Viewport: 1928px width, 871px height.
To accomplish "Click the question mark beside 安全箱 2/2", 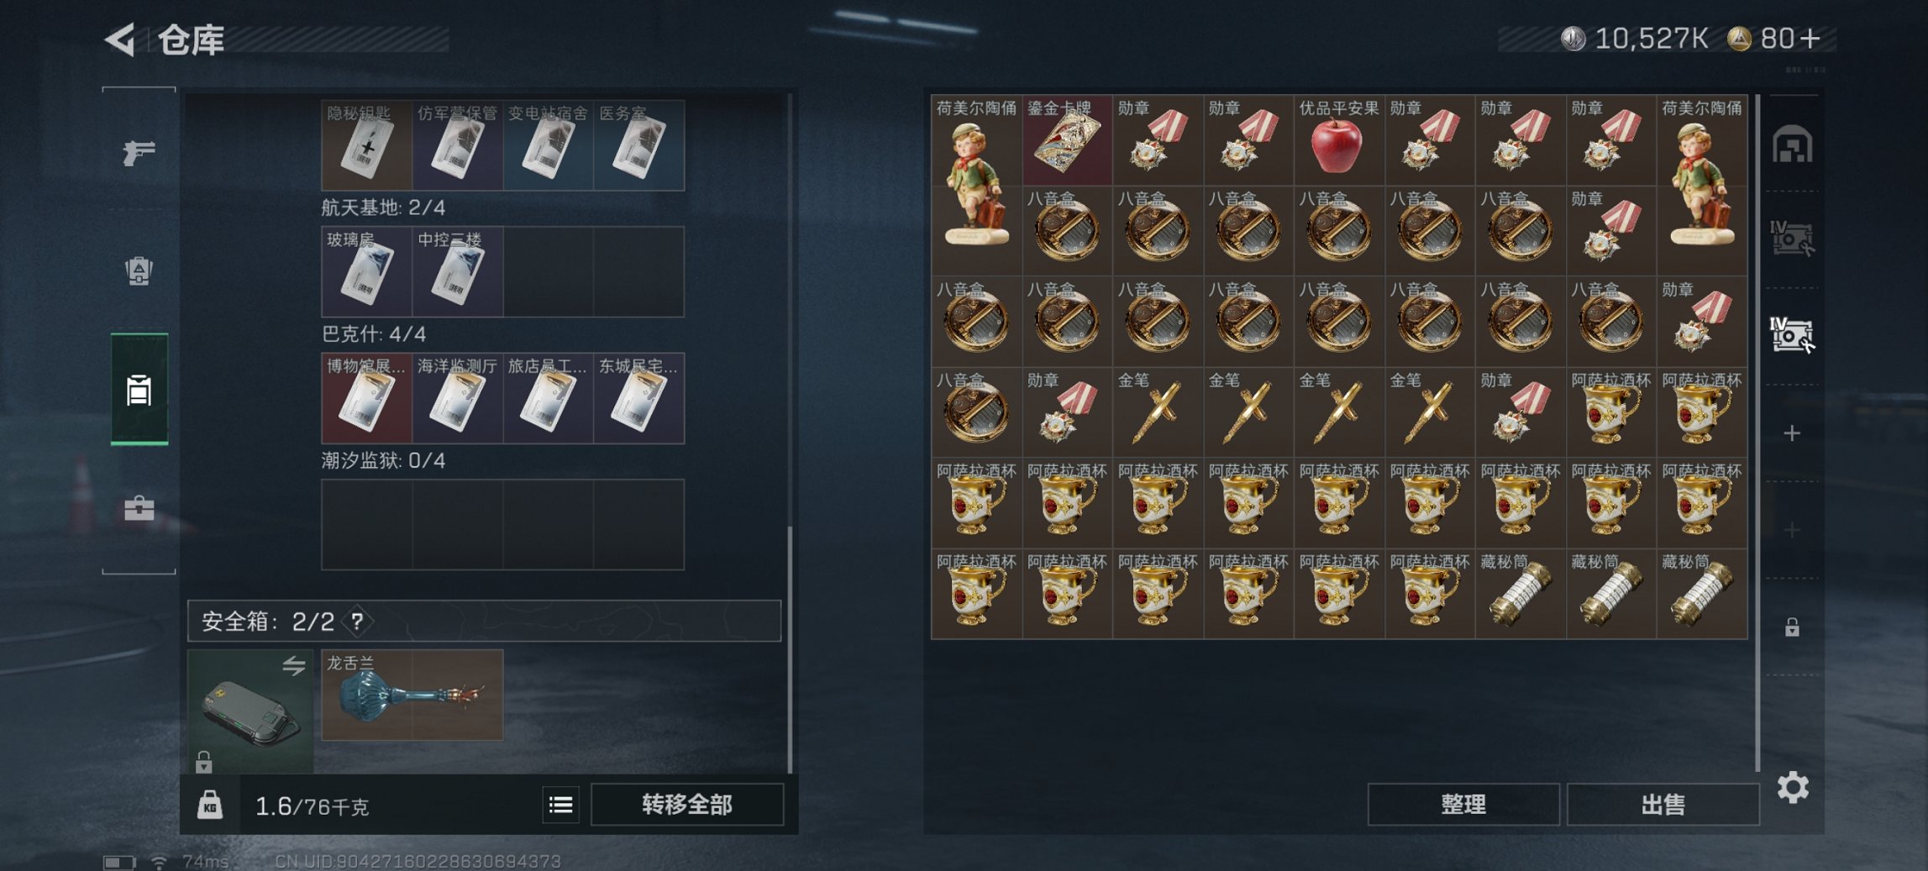I will point(358,622).
